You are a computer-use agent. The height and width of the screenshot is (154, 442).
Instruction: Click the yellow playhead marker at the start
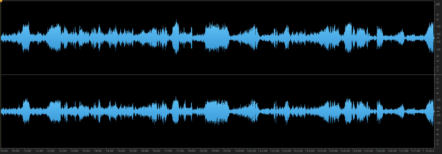pyautogui.click(x=1, y=1)
